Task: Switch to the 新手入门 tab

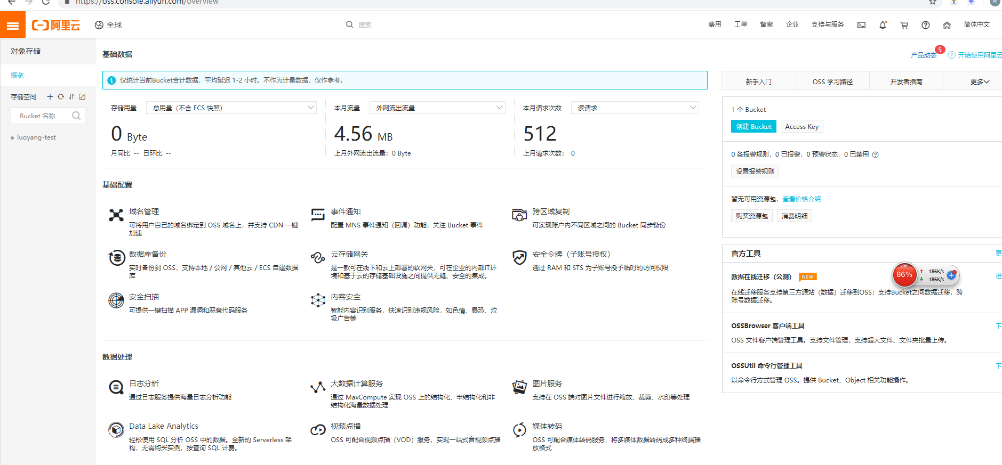Action: point(759,81)
